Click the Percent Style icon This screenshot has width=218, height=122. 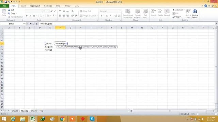coord(107,16)
